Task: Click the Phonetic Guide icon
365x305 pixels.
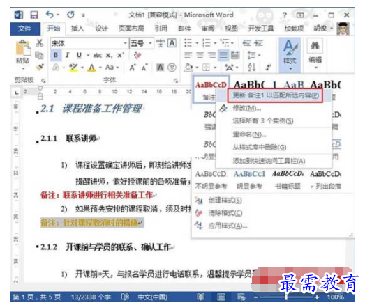Action: pos(161,43)
